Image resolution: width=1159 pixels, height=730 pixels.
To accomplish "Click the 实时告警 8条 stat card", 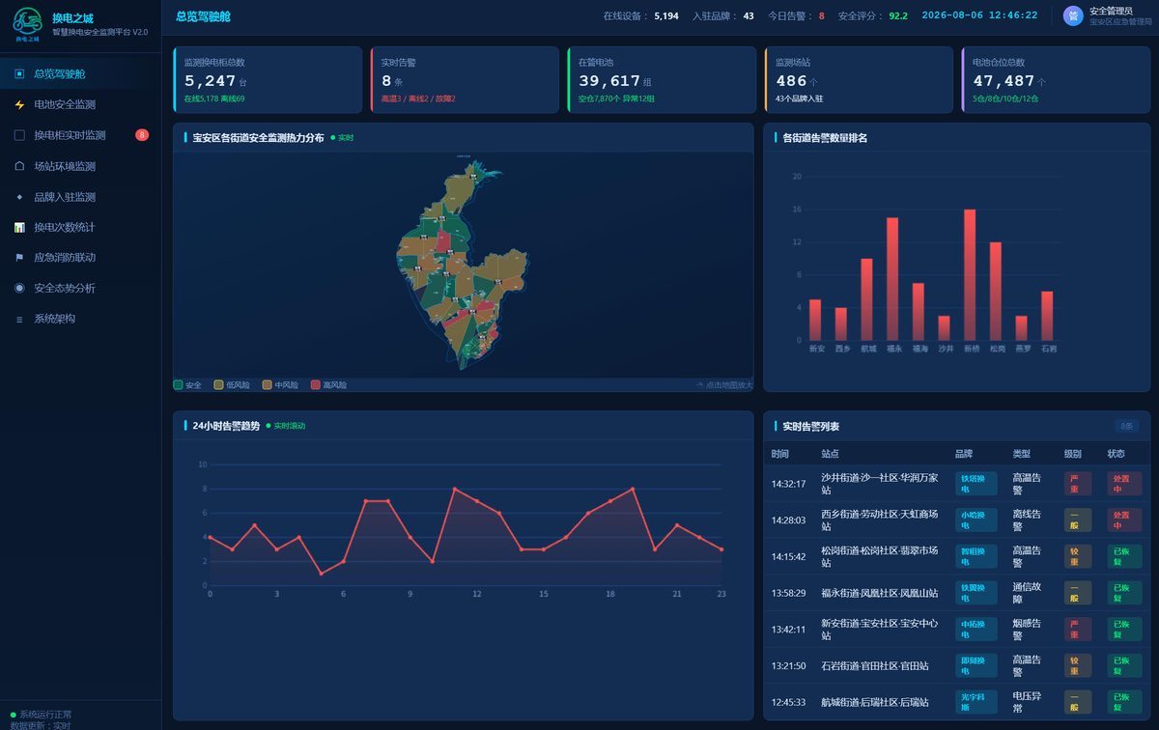I will coord(465,80).
